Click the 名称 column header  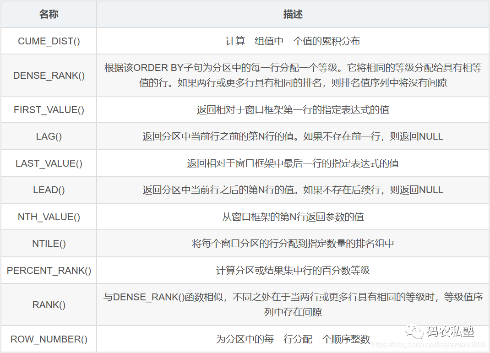tap(49, 14)
